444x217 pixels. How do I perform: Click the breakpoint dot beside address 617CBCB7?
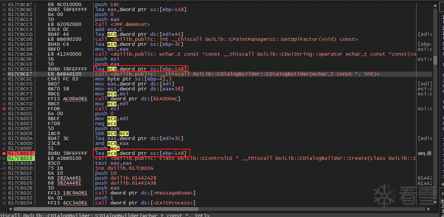click(4, 5)
